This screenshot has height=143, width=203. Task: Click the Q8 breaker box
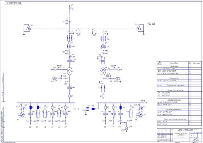coord(52,108)
